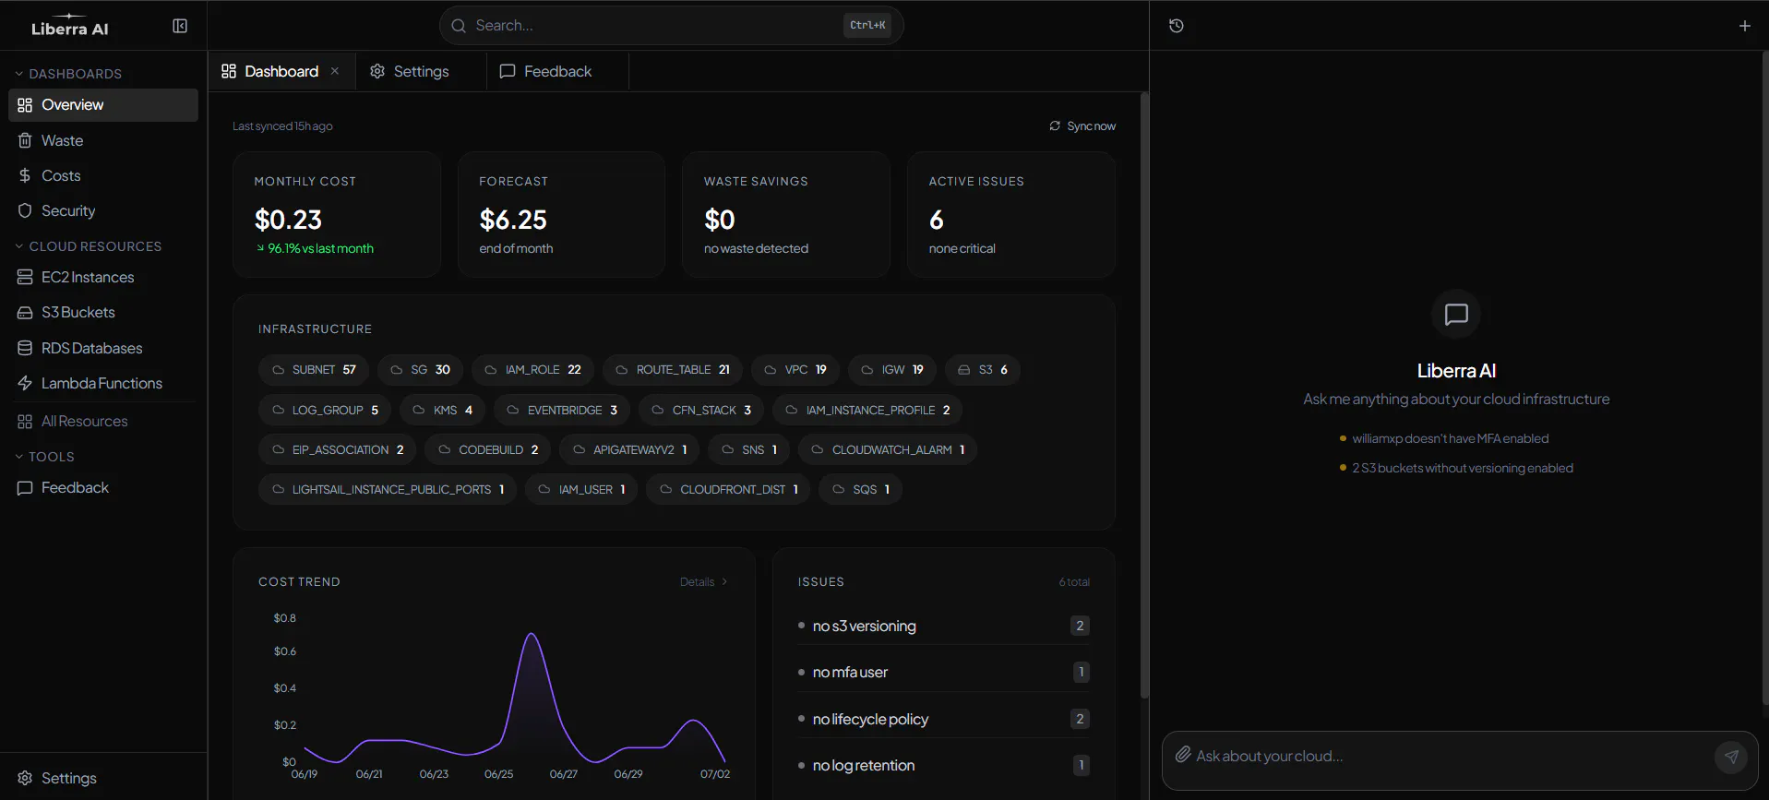1769x800 pixels.
Task: Select the IGW 19 chip
Action: [892, 369]
